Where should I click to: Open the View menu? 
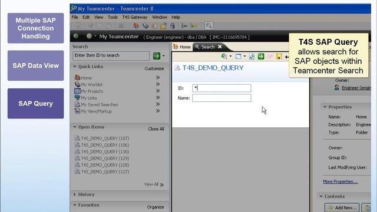pyautogui.click(x=98, y=17)
